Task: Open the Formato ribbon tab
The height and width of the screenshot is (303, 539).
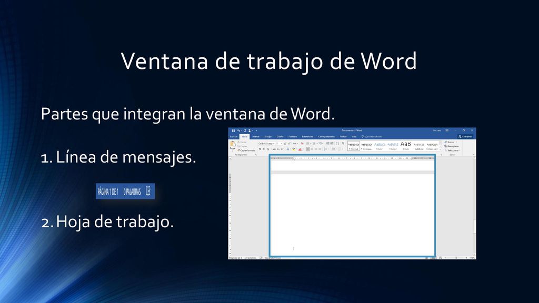Action: pyautogui.click(x=293, y=137)
